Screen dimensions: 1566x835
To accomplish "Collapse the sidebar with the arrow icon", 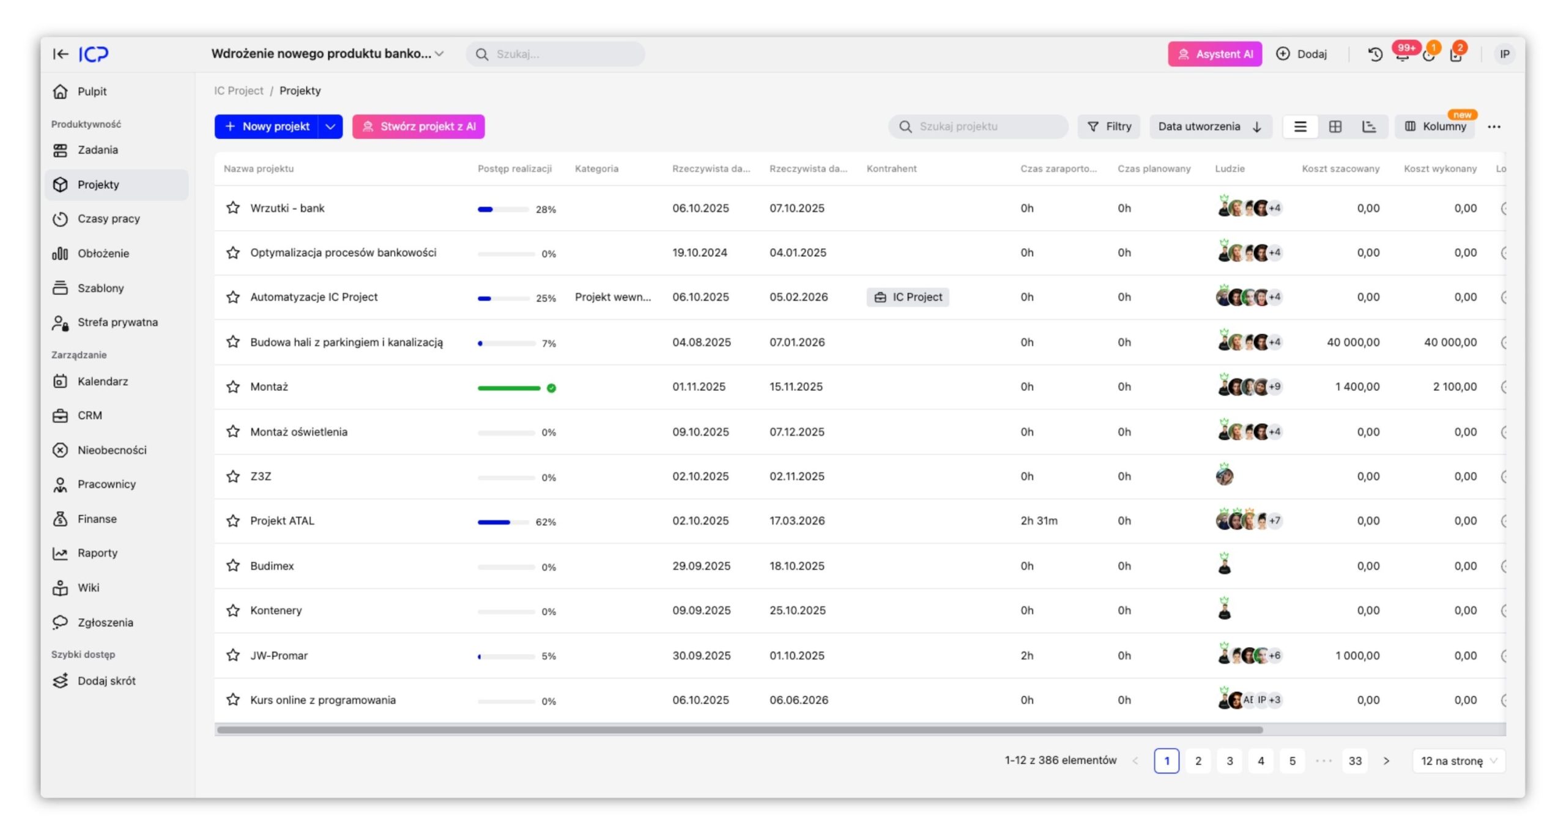I will pos(60,54).
